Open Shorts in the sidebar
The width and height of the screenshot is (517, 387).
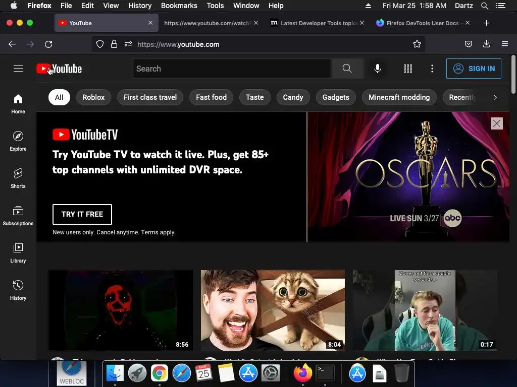pyautogui.click(x=18, y=178)
